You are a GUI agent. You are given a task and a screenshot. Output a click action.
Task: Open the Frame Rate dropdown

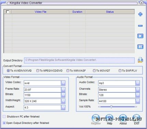click(63, 90)
